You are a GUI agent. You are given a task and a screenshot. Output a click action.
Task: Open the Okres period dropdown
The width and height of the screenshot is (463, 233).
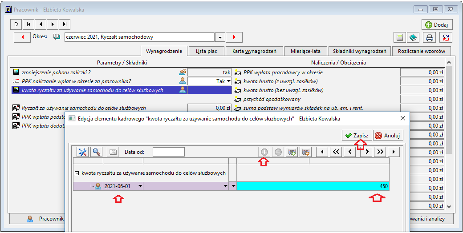coord(219,37)
